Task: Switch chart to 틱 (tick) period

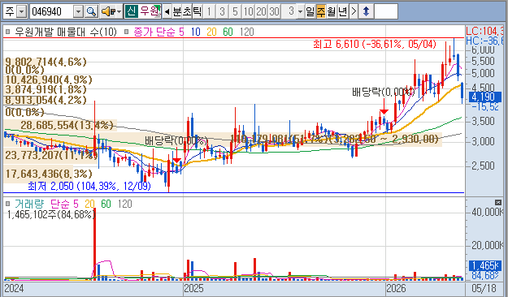Action: (197, 12)
